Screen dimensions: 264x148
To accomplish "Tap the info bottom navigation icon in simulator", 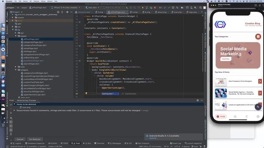I will 258,116.
